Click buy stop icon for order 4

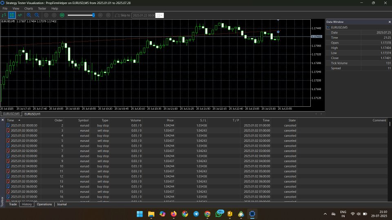[8, 136]
